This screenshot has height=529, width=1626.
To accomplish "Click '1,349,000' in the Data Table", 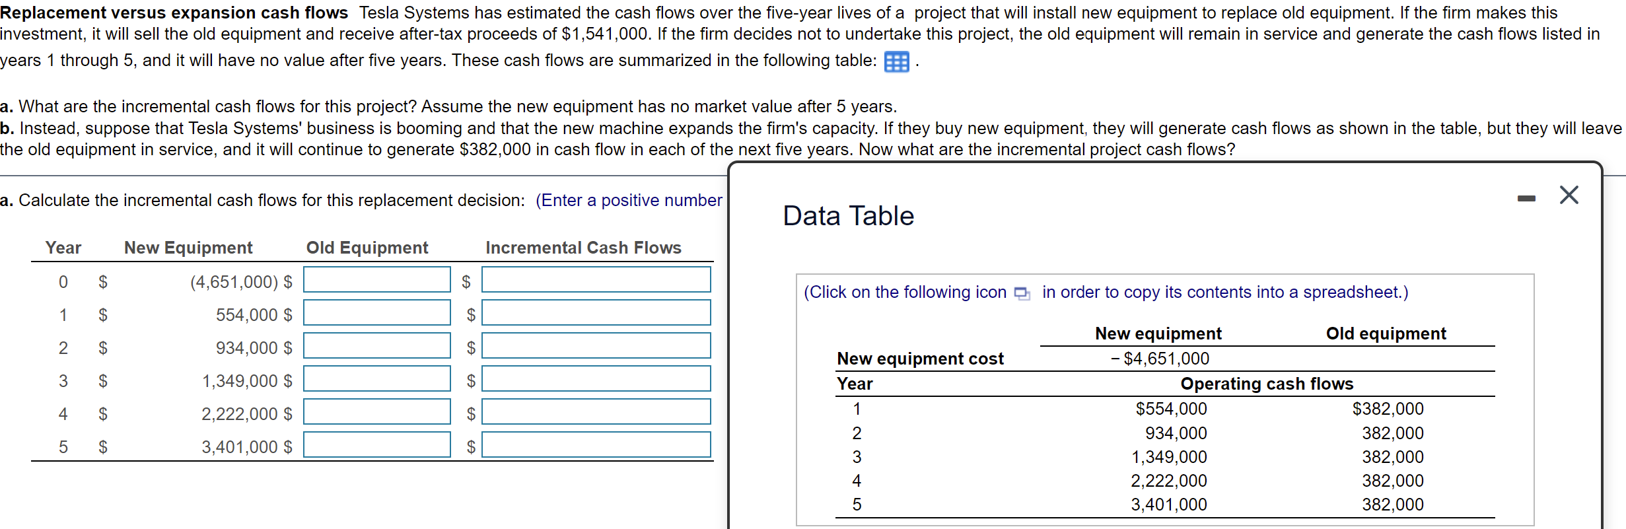I will 1169,457.
